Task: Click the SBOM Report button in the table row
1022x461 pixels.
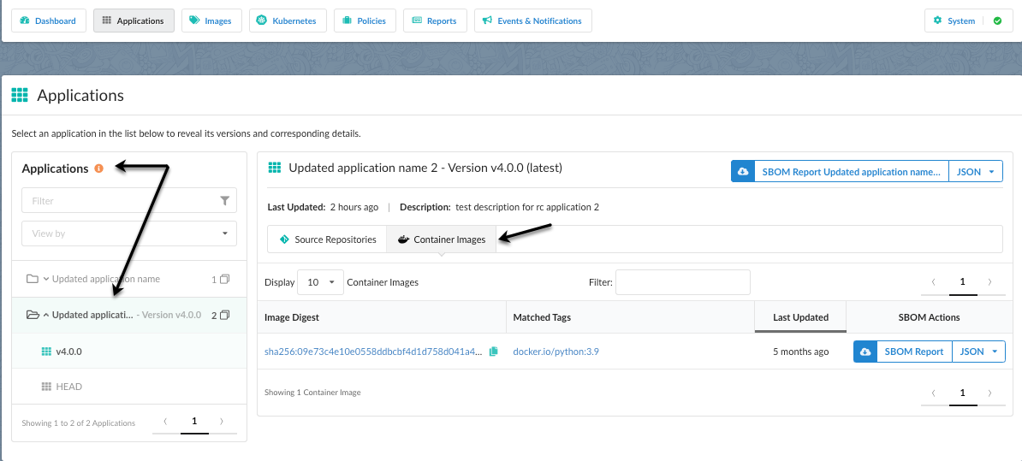Action: (x=914, y=352)
